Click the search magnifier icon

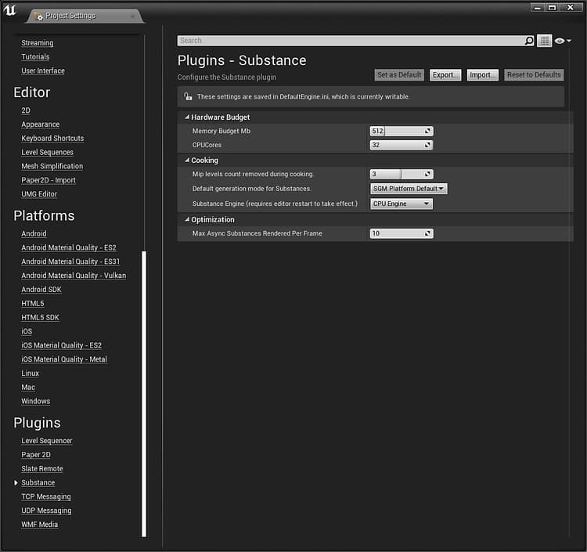[x=528, y=41]
